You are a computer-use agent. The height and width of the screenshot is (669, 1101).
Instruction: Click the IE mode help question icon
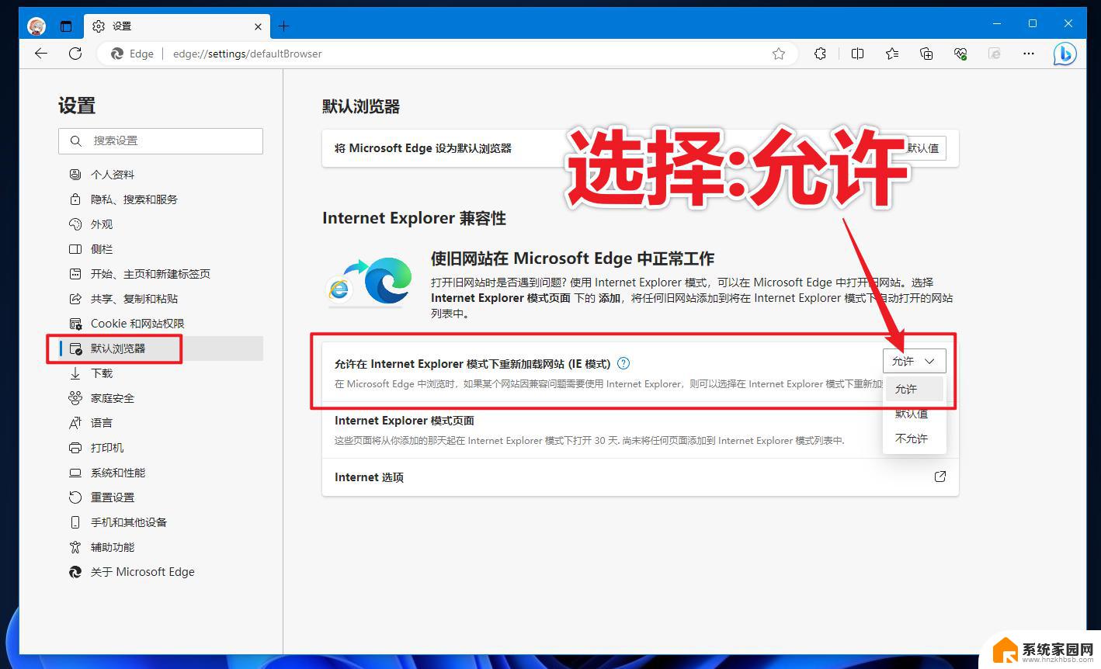point(623,363)
